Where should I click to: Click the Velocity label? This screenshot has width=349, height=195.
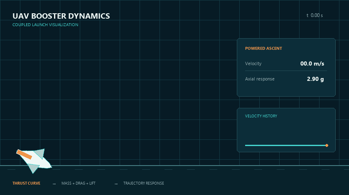pos(253,63)
